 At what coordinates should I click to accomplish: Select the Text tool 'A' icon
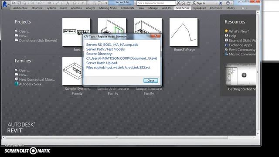point(68,3)
